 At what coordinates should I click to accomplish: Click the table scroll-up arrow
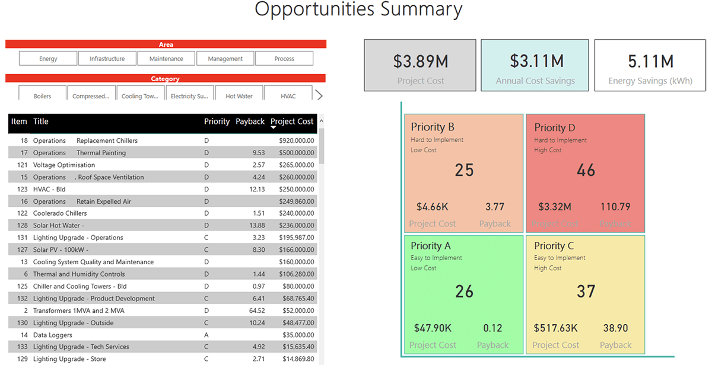point(322,121)
